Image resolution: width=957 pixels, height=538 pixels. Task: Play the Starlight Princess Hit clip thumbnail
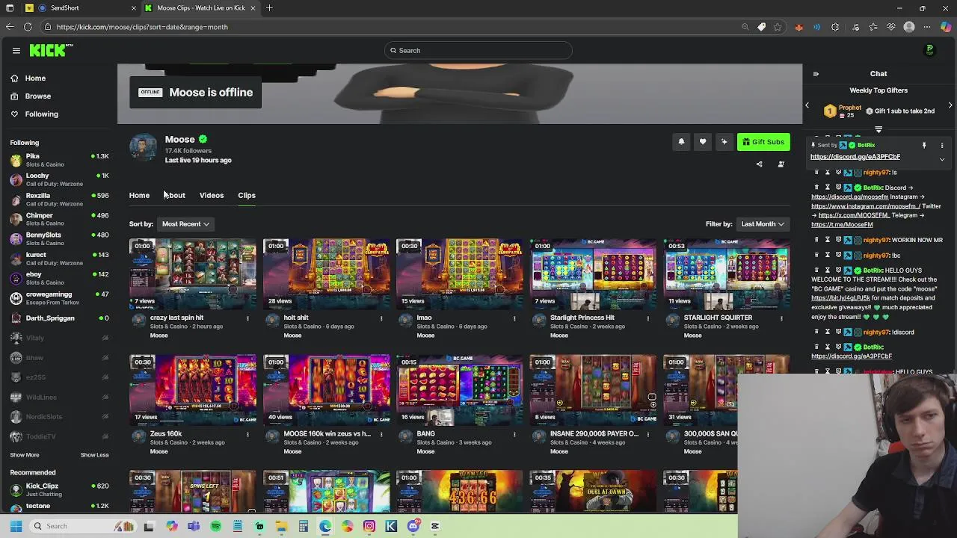[x=593, y=273]
